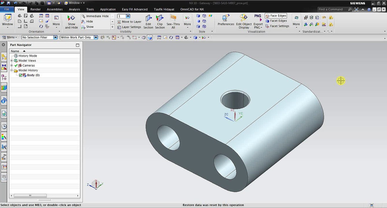Click the Hide command
This screenshot has width=387, height=208.
tap(87, 22)
